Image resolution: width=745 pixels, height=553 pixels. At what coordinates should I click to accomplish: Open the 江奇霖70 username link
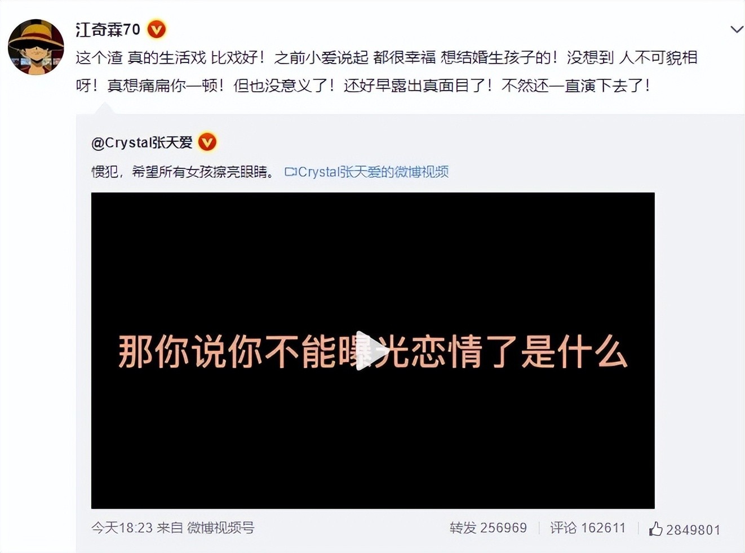108,29
